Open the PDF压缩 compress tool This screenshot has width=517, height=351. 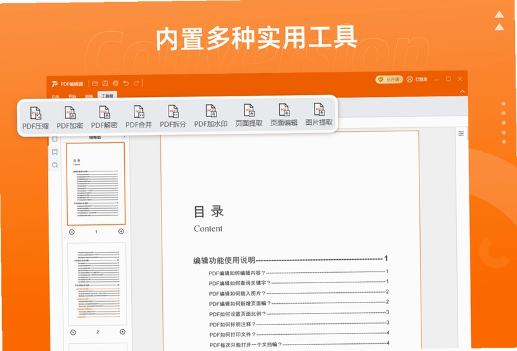coord(36,118)
